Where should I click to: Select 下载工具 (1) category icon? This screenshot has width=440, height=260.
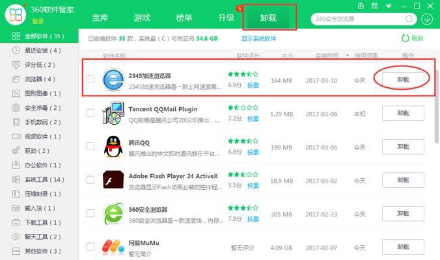[16, 222]
